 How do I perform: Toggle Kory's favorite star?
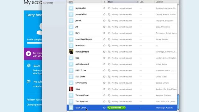pyautogui.click(x=104, y=33)
